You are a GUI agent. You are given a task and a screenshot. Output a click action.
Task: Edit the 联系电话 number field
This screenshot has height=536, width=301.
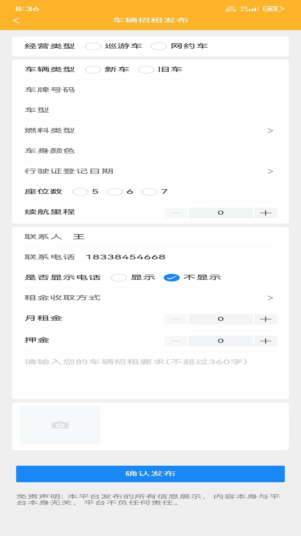(126, 257)
